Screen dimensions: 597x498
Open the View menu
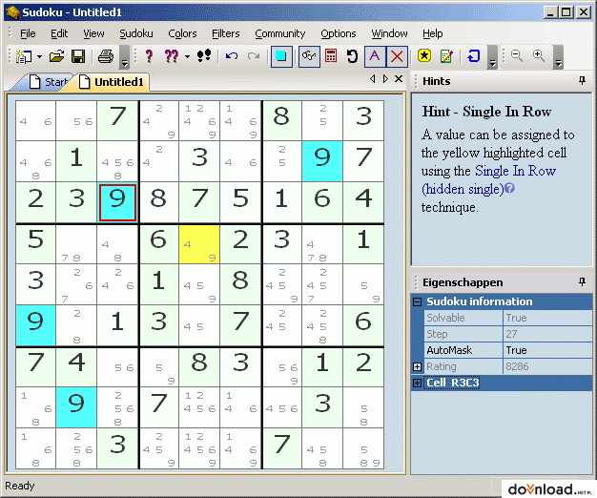[93, 33]
